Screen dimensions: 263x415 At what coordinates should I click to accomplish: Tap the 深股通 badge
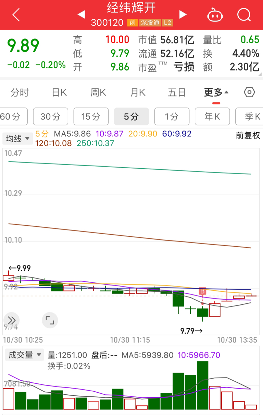[x=150, y=23]
